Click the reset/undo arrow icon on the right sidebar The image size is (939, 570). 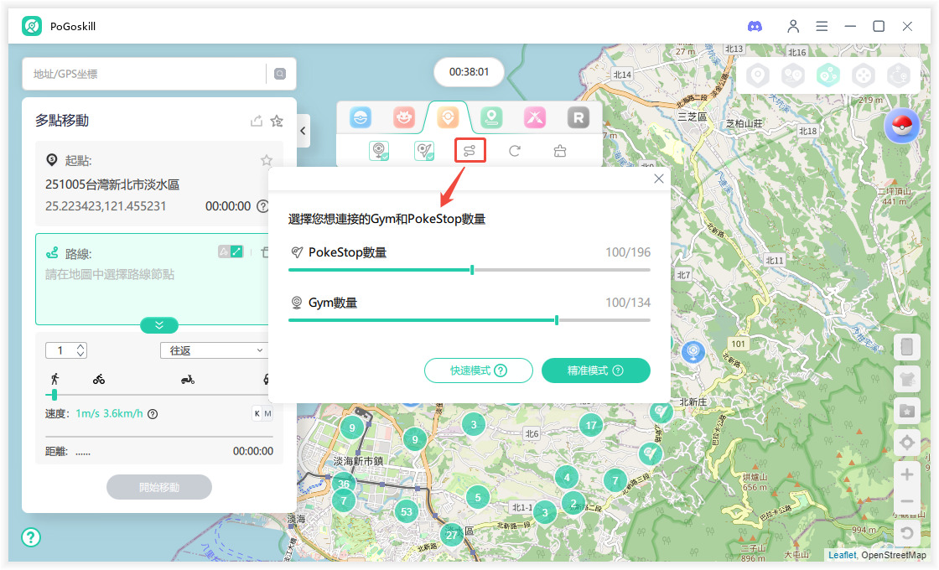pyautogui.click(x=906, y=532)
